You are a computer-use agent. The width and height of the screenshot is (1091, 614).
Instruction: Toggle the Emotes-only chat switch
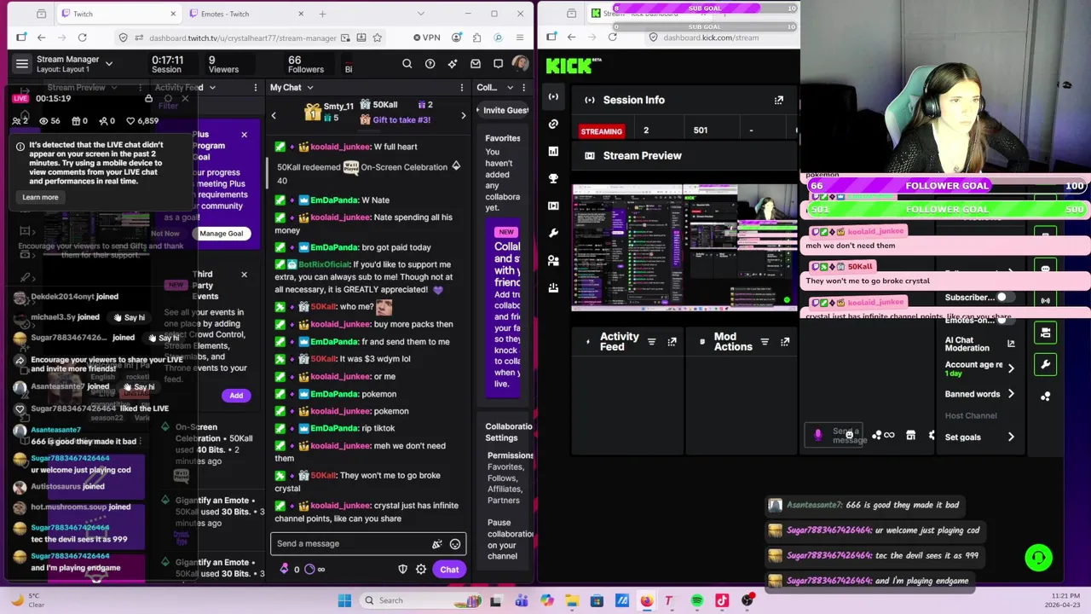click(1004, 320)
